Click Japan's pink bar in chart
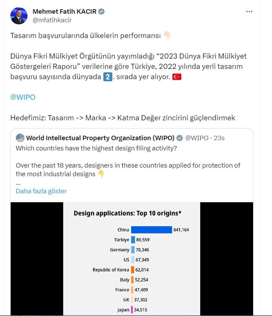This screenshot has width=272, height=316. pyautogui.click(x=132, y=310)
